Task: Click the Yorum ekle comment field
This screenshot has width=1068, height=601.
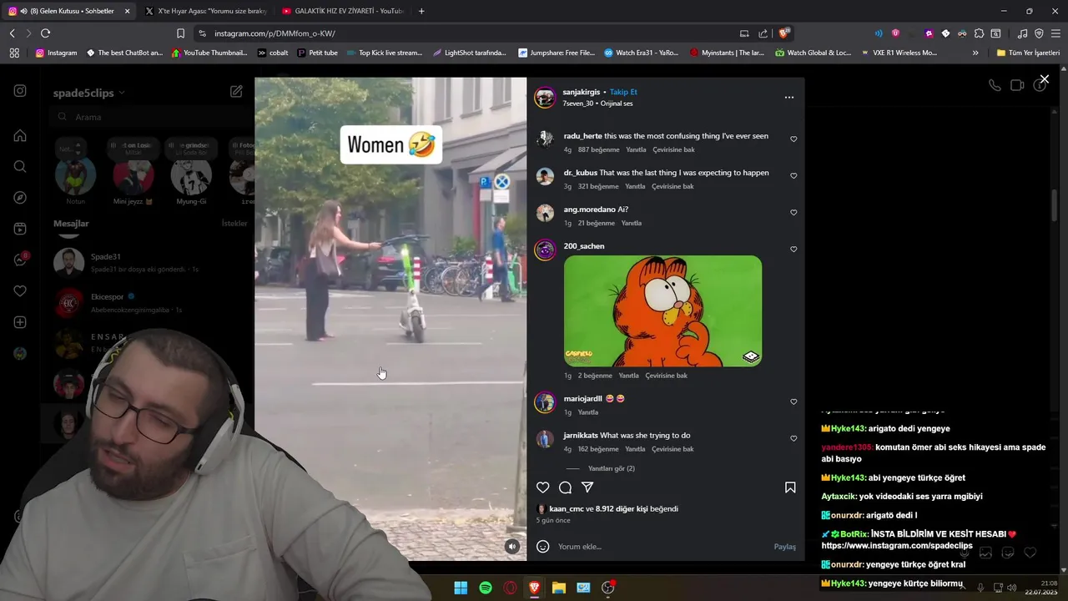Action: [x=663, y=547]
